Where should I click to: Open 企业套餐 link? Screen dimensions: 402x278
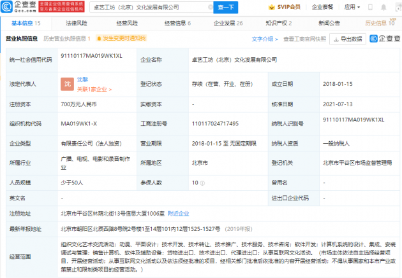point(322,7)
